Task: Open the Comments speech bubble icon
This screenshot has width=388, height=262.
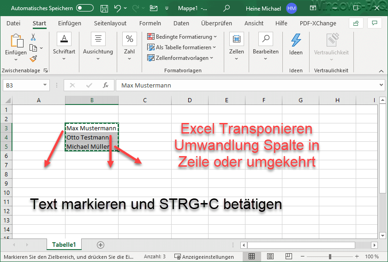Action: [x=375, y=23]
